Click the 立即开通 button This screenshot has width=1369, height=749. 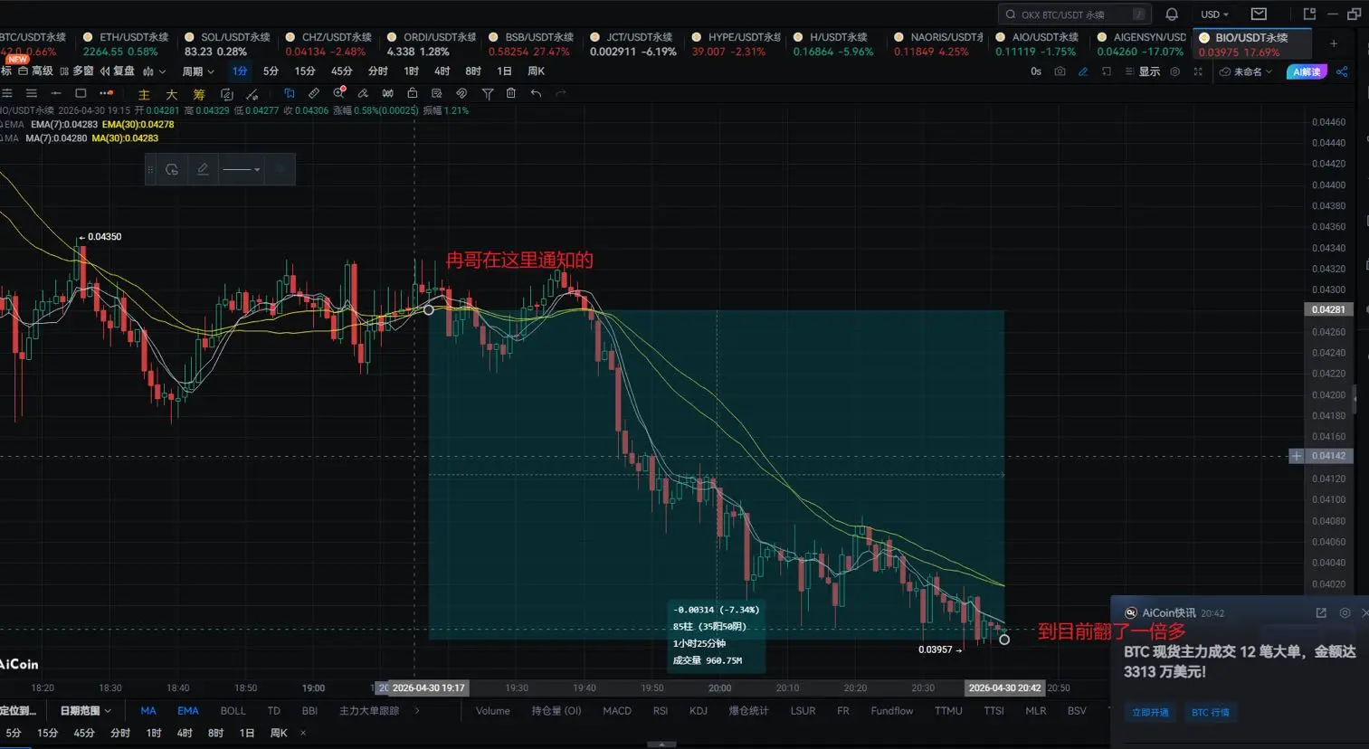click(x=1150, y=713)
